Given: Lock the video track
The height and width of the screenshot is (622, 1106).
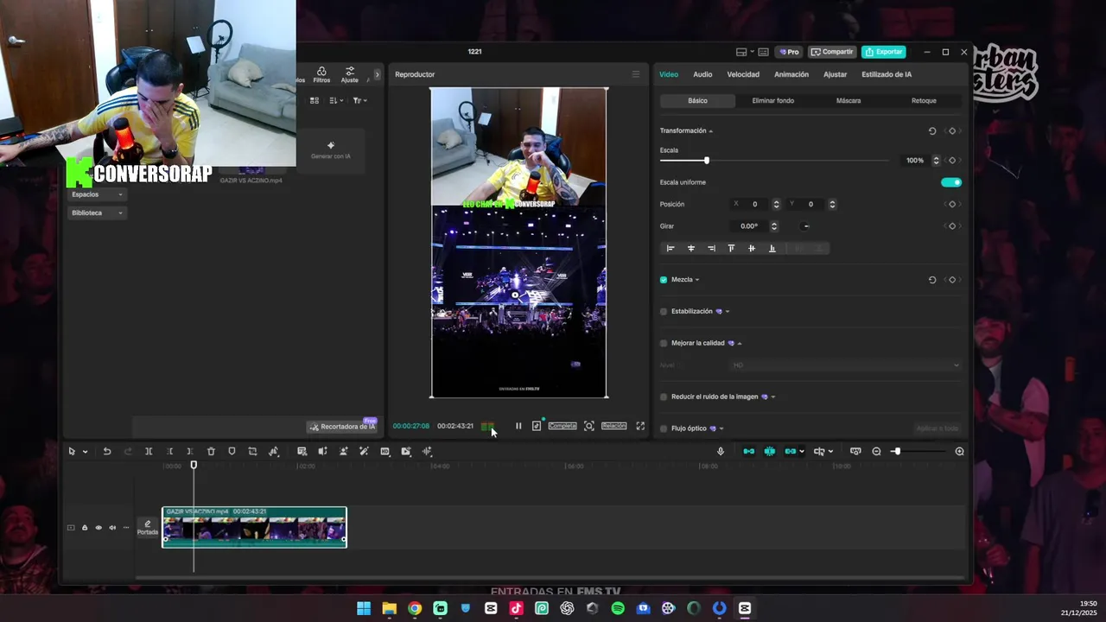Looking at the screenshot, I should point(85,528).
